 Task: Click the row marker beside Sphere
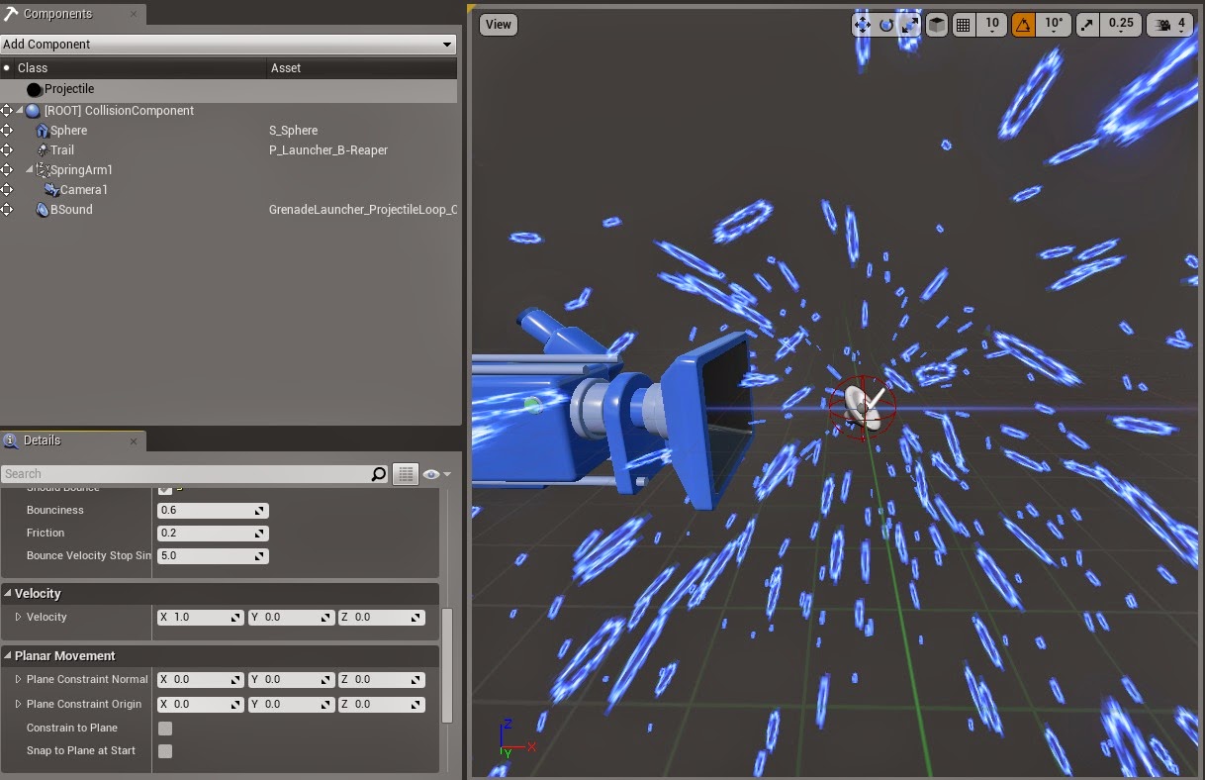click(x=6, y=131)
